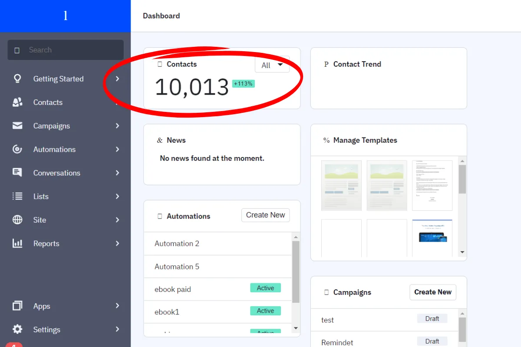The image size is (521, 347).
Task: Click the Settings gear icon
Action: coord(17,329)
